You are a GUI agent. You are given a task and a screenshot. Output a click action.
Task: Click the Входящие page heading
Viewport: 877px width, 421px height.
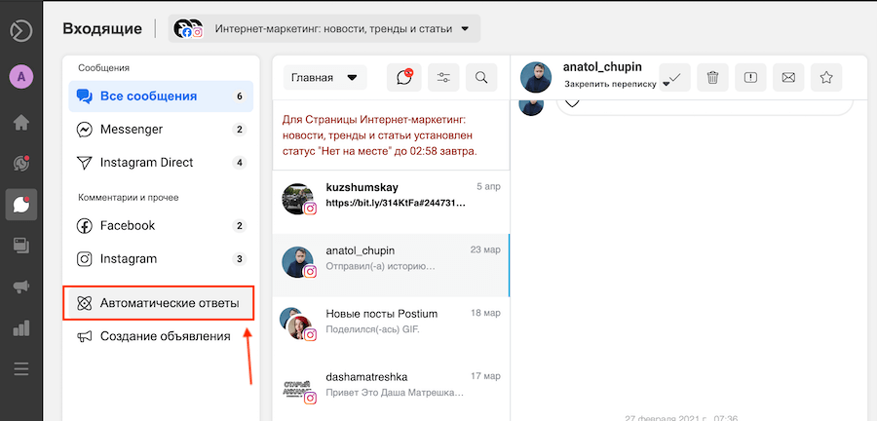102,28
